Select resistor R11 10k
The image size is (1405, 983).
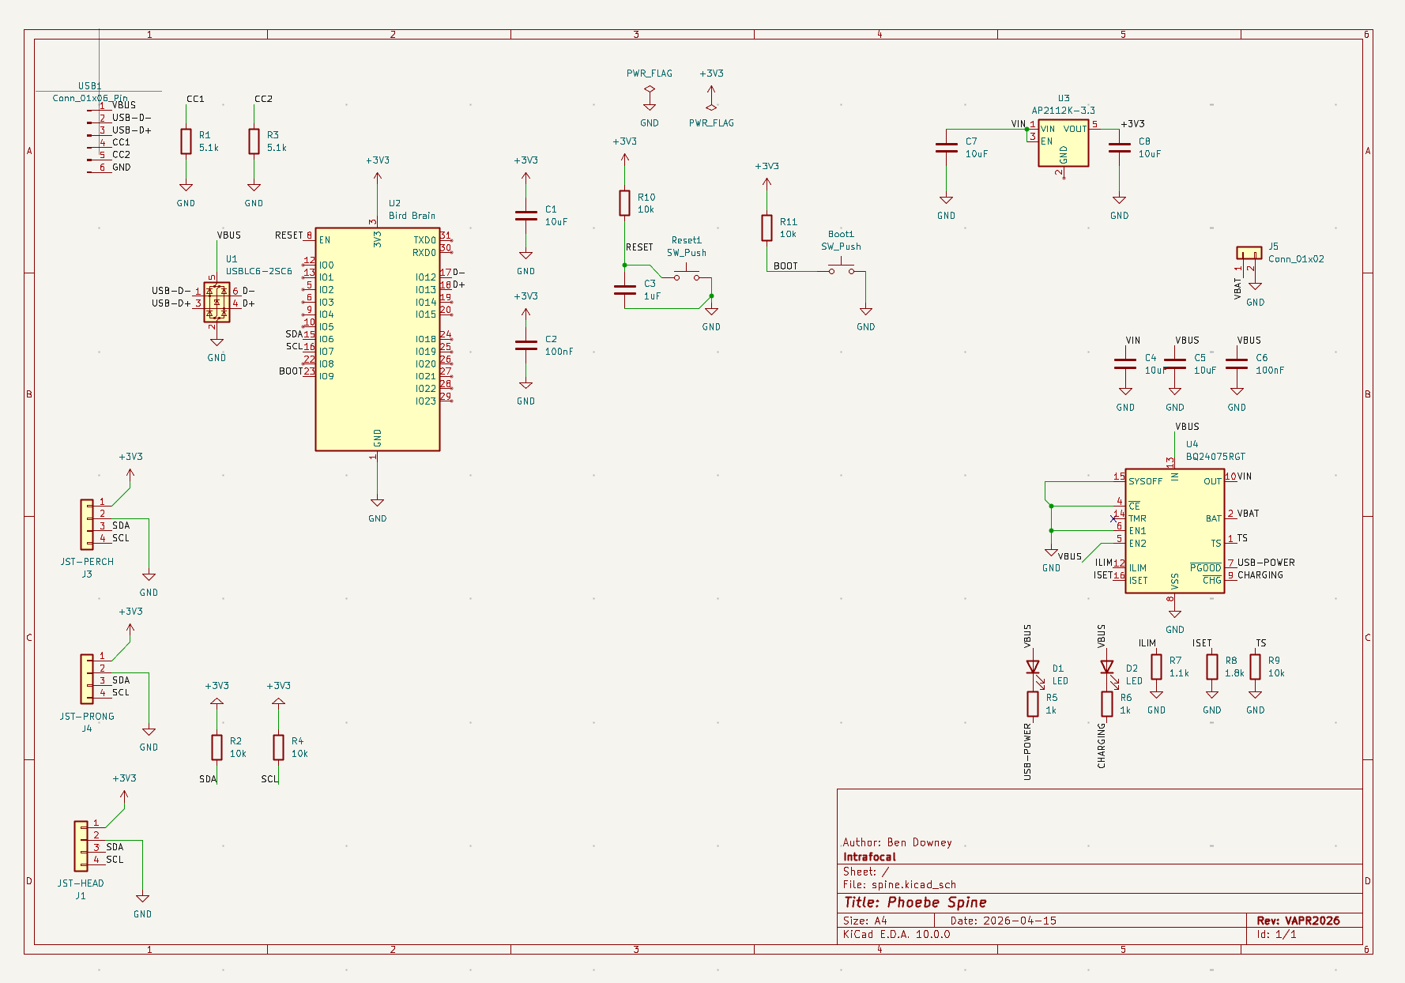tap(767, 228)
